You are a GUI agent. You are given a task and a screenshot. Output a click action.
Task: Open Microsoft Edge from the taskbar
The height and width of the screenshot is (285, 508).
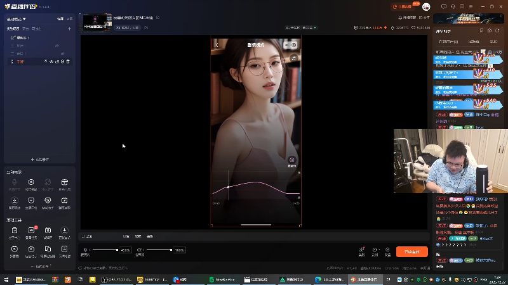pos(330,279)
